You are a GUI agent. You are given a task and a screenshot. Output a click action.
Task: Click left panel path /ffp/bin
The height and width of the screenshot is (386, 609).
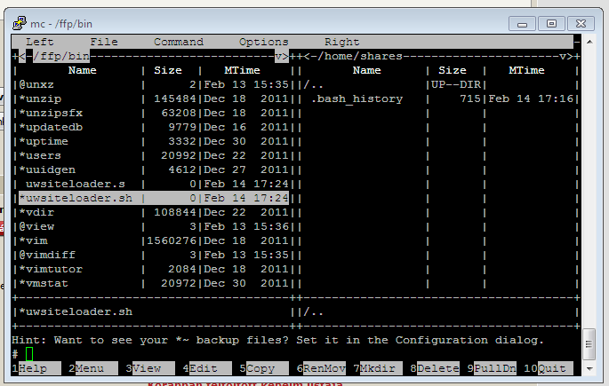pyautogui.click(x=61, y=56)
